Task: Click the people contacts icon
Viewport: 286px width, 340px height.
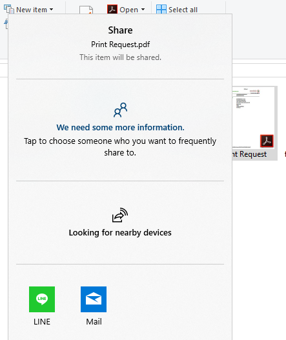Action: [x=121, y=110]
